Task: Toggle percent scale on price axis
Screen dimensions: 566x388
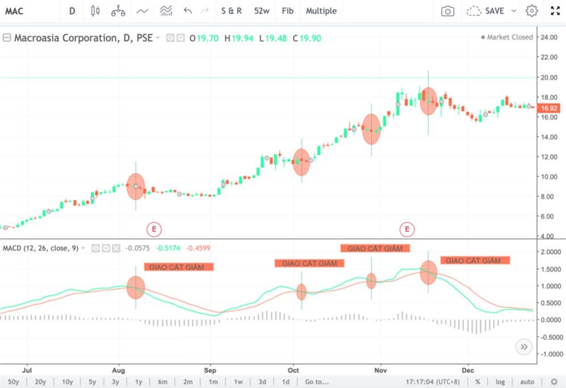Action: pos(477,382)
